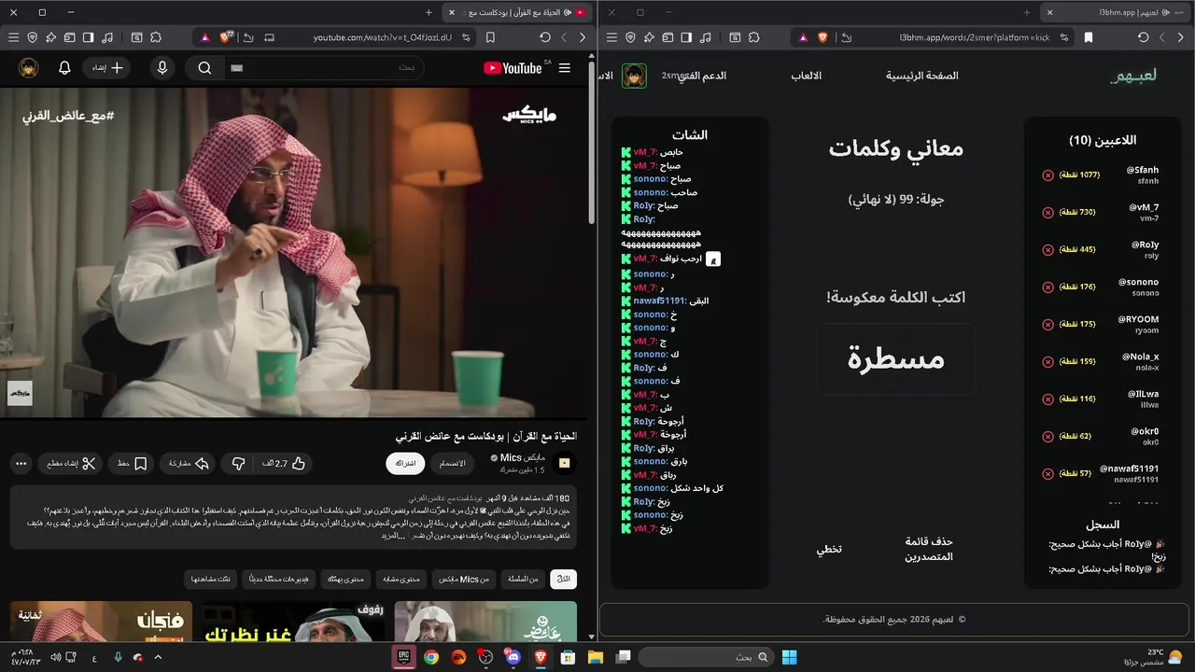
Task: Open Brave Shields in YouTube window
Action: (227, 37)
